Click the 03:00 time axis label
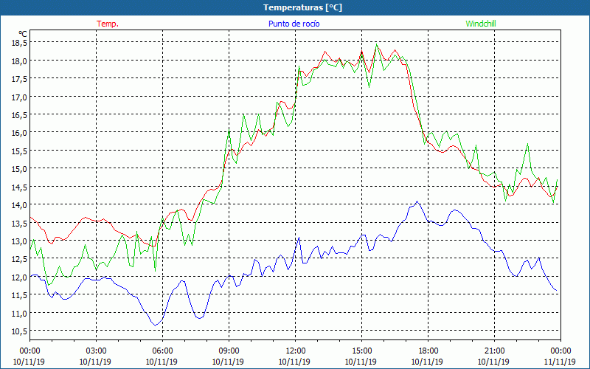Image resolution: width=590 pixels, height=369 pixels. [x=96, y=351]
